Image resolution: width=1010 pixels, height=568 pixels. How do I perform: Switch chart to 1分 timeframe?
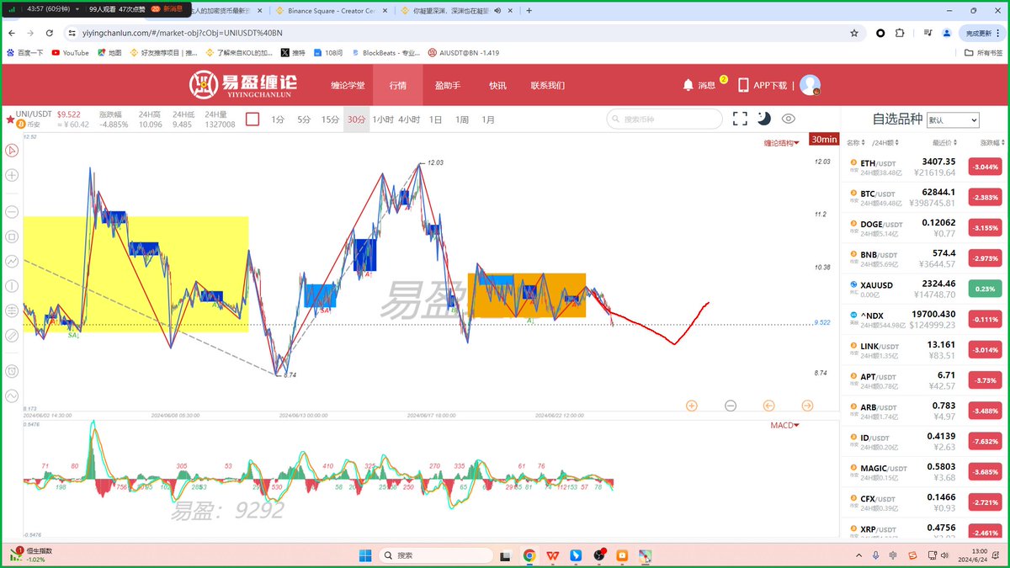point(278,119)
